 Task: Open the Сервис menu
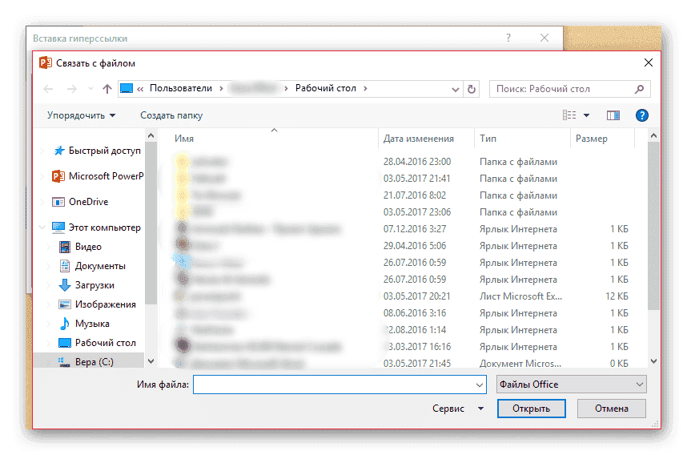457,409
